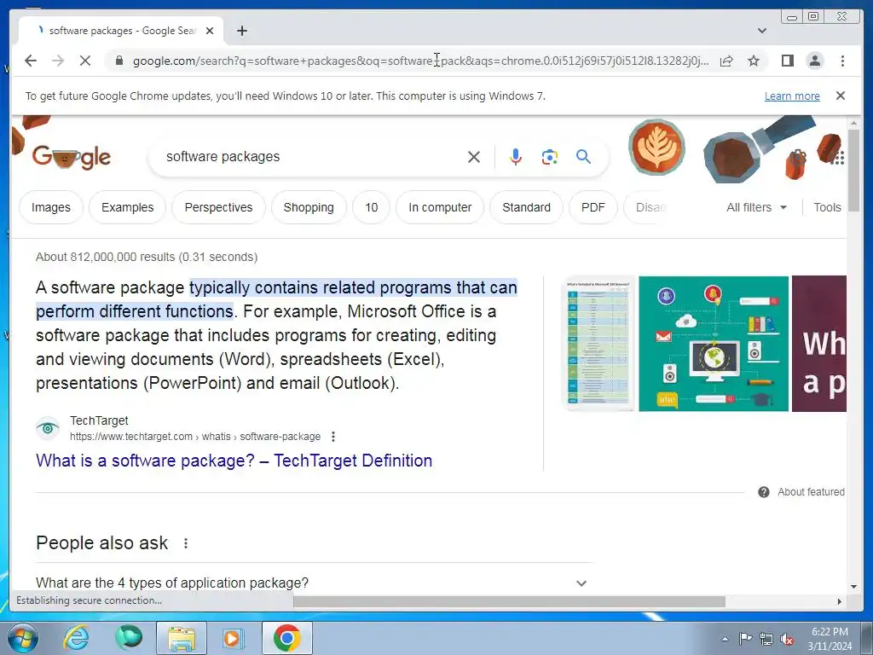
Task: Filter results by Images
Action: pos(50,207)
